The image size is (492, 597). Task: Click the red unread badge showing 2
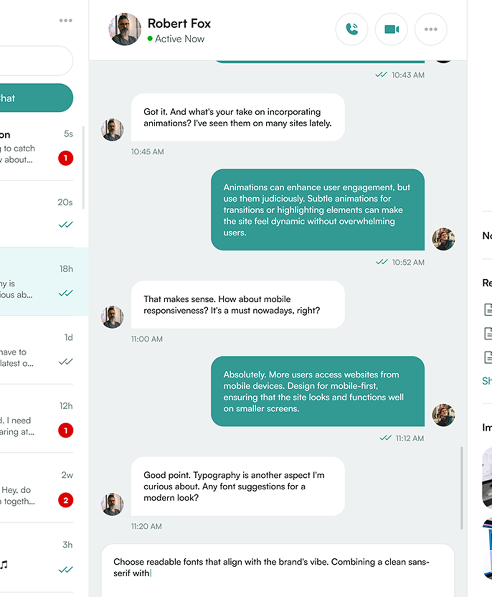click(x=66, y=500)
